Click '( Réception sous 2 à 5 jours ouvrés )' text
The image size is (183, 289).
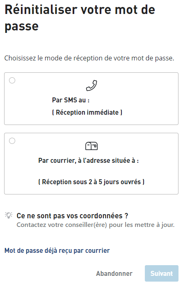tap(91, 182)
